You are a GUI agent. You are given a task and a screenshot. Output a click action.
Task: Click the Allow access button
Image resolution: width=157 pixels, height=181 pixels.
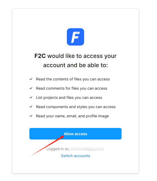(75, 134)
